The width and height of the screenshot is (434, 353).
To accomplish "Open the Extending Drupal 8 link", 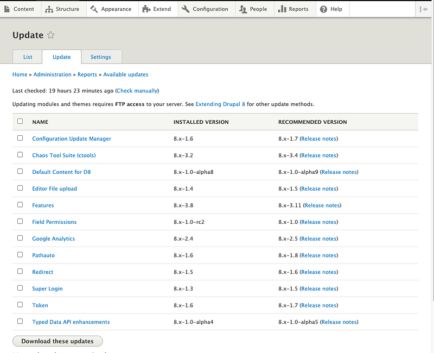I will tap(220, 104).
